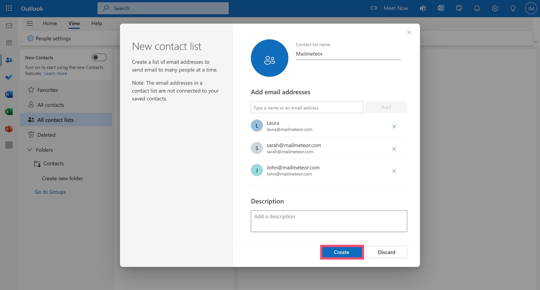
Task: Select Favorites in navigation pane
Action: pyautogui.click(x=66, y=90)
